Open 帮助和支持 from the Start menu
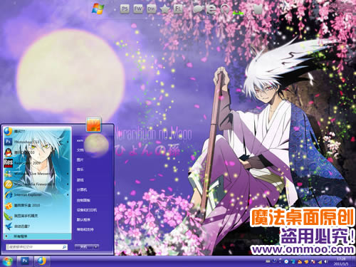 click(x=85, y=229)
